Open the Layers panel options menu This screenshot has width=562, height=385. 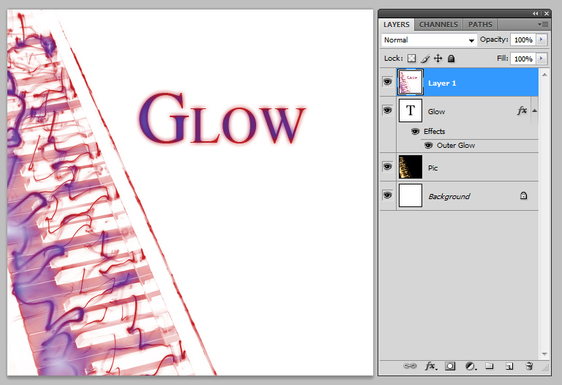coord(543,24)
